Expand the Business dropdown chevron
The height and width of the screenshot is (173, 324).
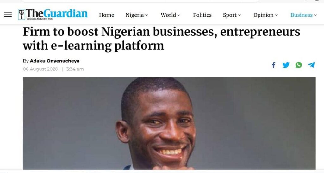(x=315, y=15)
